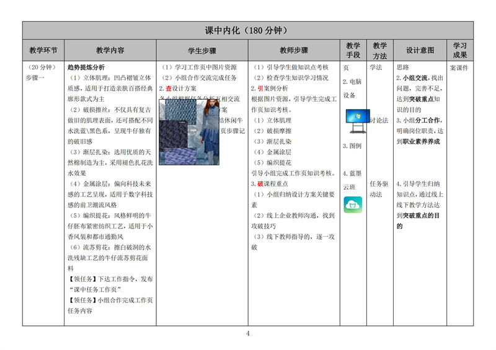Click the line 2.小组交流，找出
This screenshot has width=496, height=350.
420,78
